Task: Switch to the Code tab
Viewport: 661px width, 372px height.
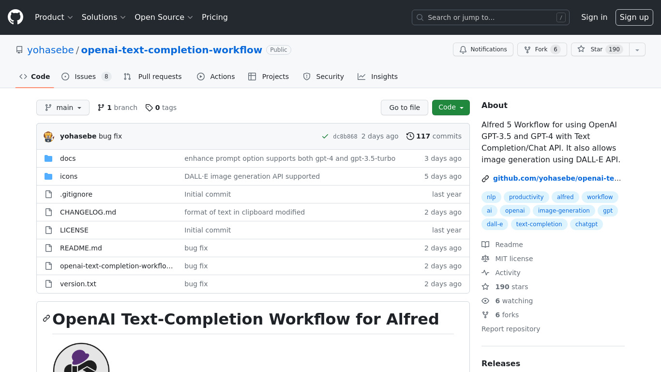Action: pos(35,77)
